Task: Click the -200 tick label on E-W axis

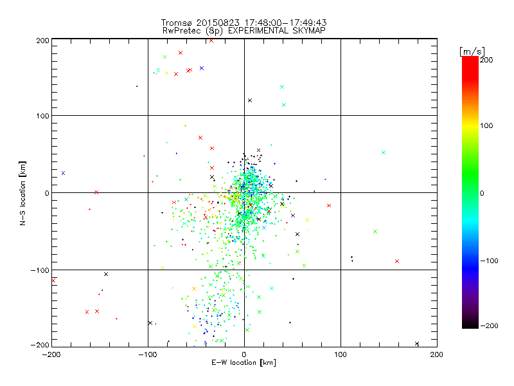Action: [51, 354]
